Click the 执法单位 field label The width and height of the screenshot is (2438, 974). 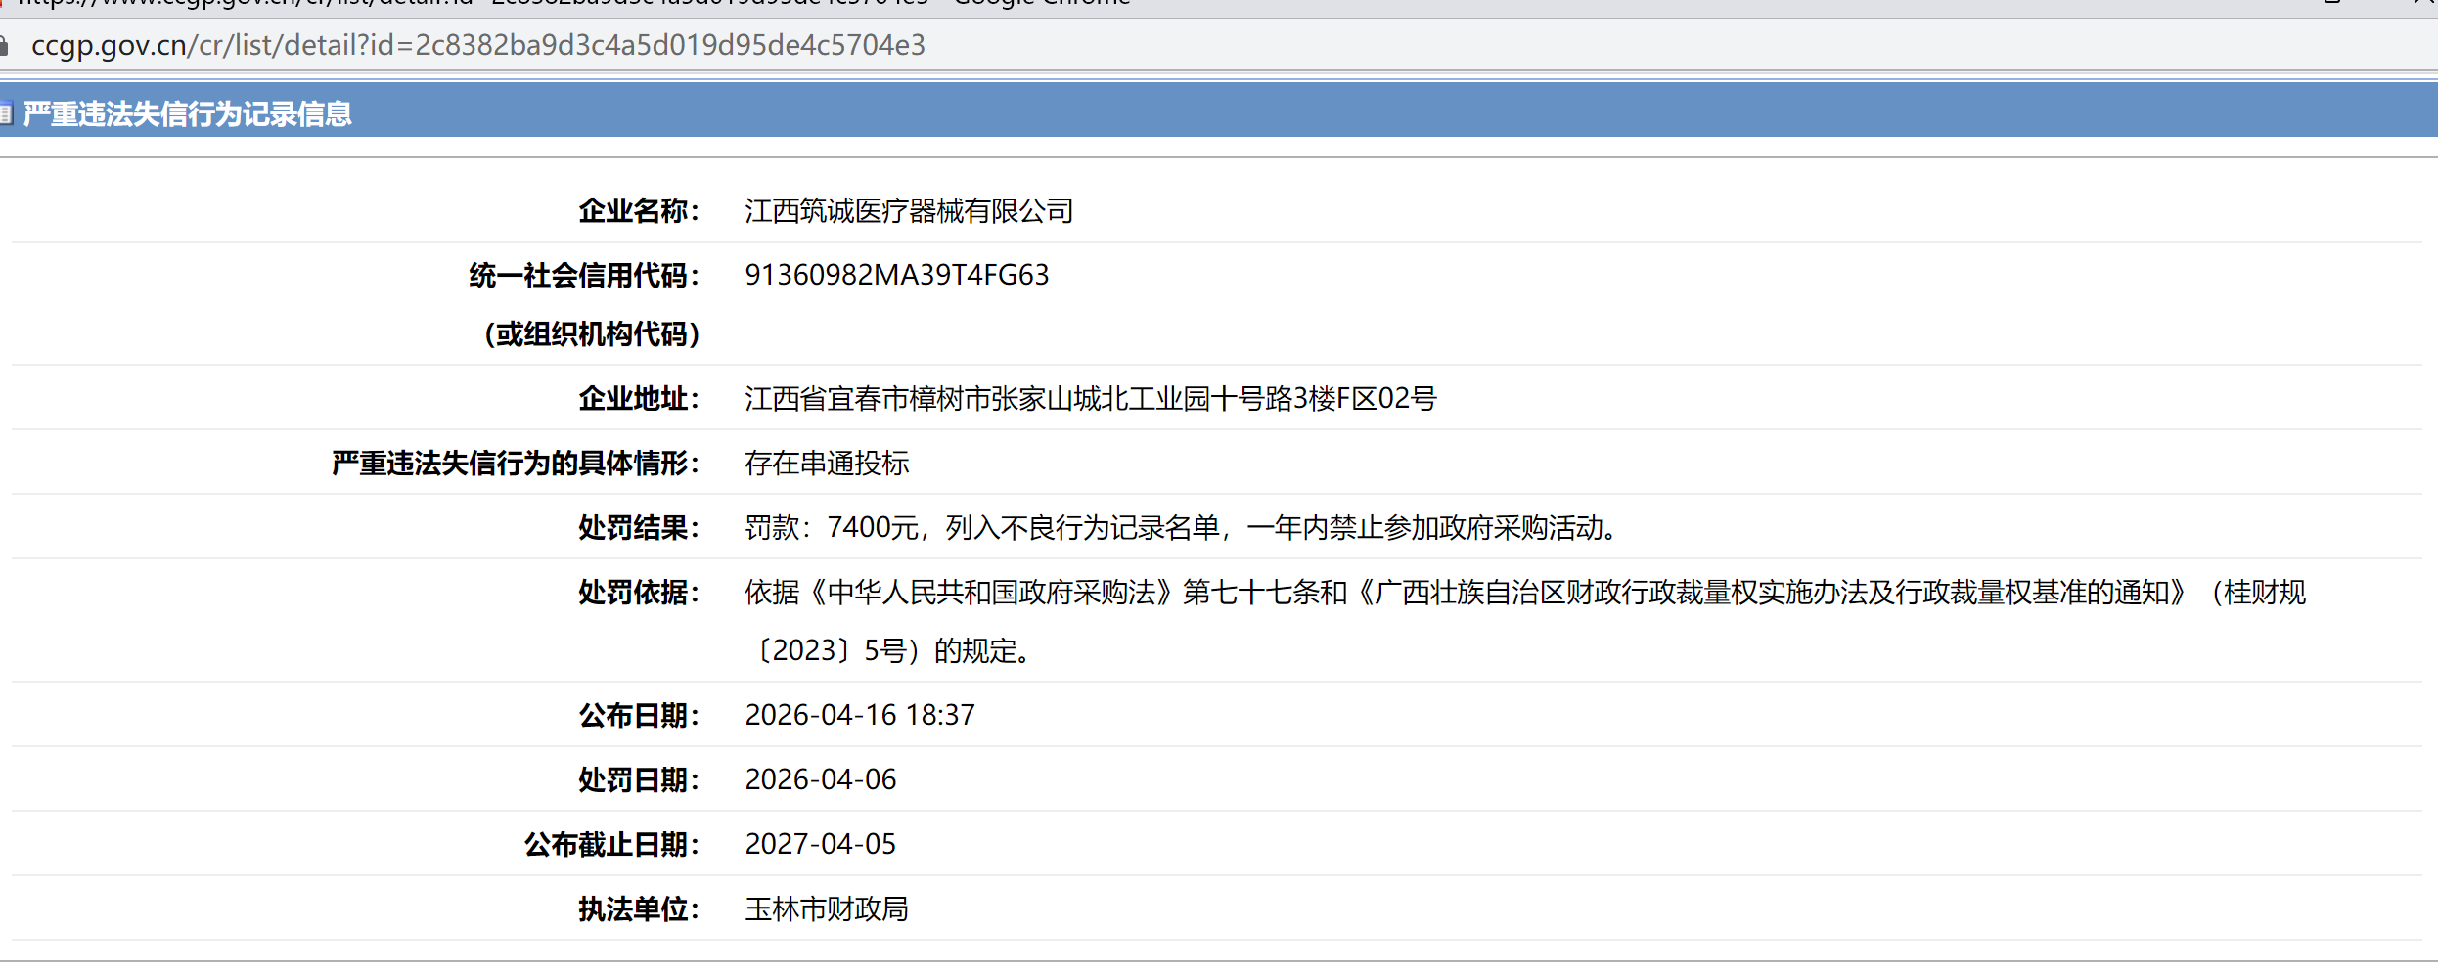638,909
